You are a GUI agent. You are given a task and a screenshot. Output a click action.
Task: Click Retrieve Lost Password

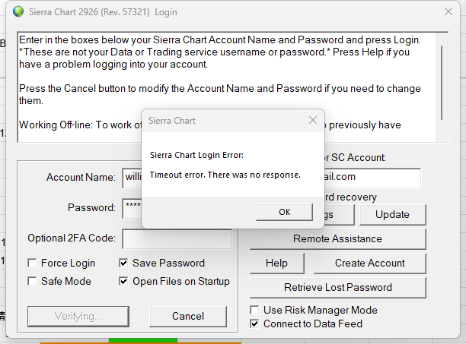pyautogui.click(x=337, y=287)
